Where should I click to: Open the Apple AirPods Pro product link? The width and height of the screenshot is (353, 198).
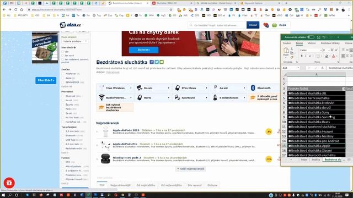pyautogui.click(x=125, y=144)
